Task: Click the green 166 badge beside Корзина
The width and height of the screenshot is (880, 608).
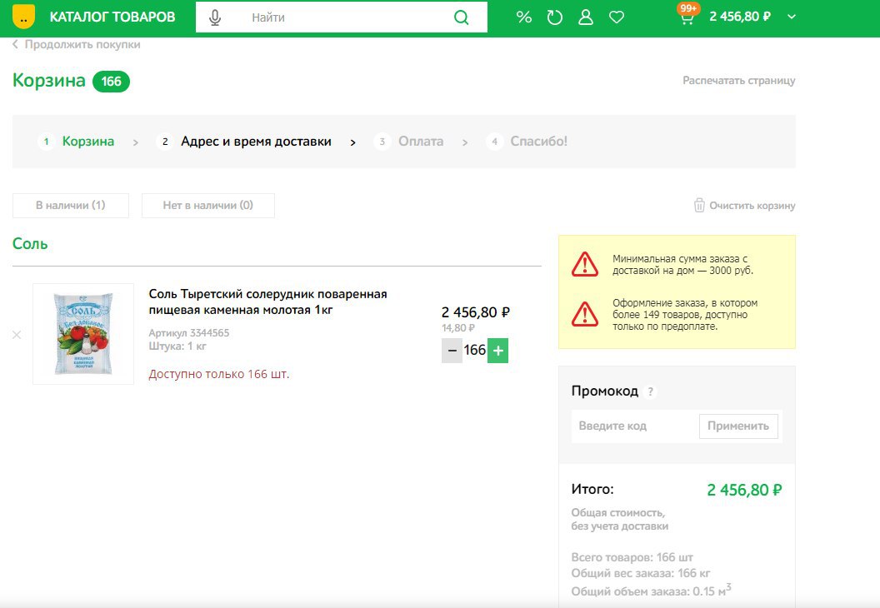Action: pos(111,82)
